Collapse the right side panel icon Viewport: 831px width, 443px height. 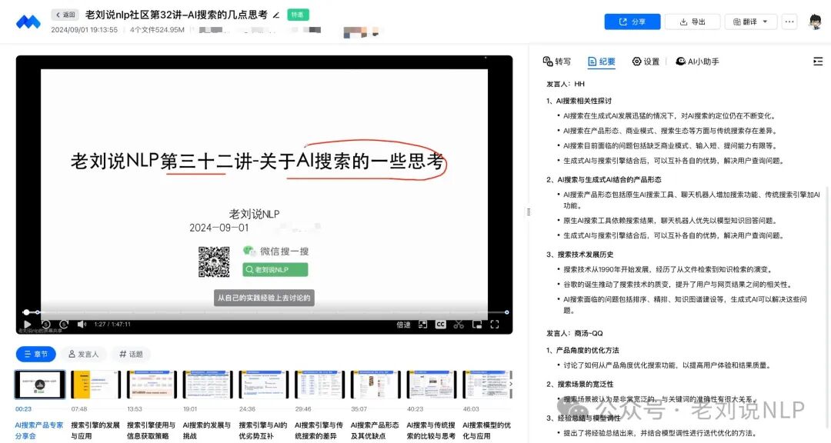tap(818, 62)
